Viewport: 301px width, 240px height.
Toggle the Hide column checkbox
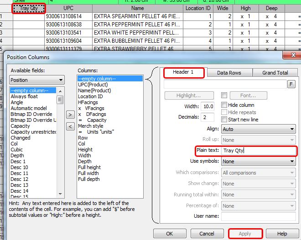(x=224, y=105)
